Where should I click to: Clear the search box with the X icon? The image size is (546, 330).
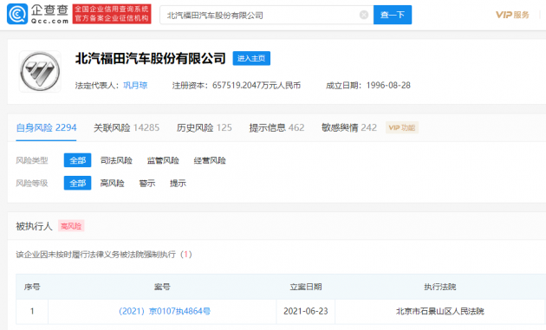364,15
